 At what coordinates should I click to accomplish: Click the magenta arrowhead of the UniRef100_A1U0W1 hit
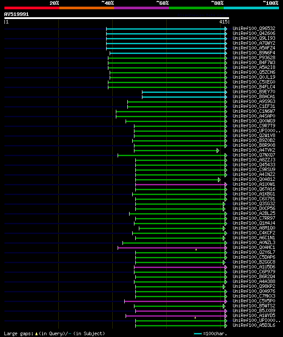tap(226, 184)
